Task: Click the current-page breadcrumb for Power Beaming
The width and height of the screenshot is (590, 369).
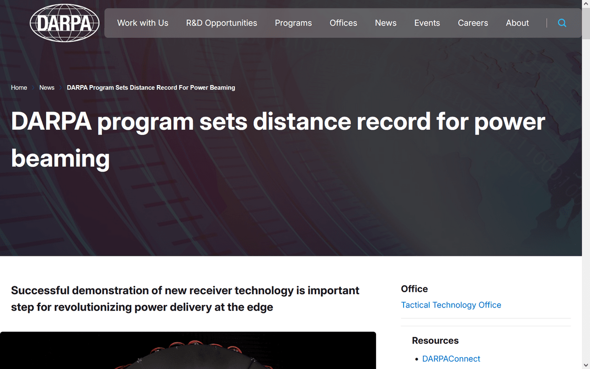Action: 151,88
